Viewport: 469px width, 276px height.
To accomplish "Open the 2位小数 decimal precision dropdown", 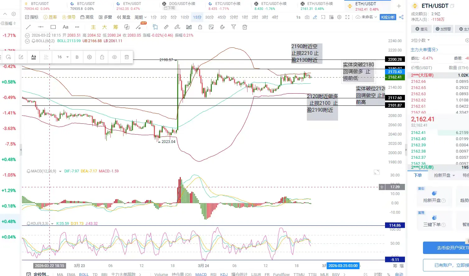I will (420, 40).
